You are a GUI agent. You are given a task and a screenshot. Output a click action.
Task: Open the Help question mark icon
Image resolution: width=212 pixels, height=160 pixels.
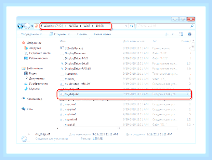pyautogui.click(x=189, y=34)
